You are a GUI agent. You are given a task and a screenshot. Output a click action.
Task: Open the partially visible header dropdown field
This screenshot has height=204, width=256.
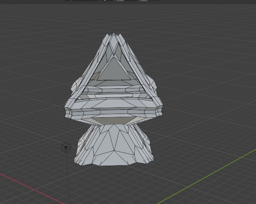tap(81, 0)
